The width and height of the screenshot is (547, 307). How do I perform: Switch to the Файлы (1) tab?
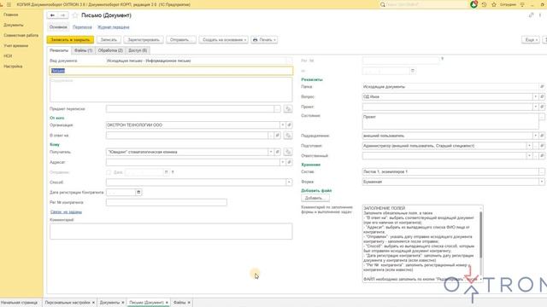pyautogui.click(x=83, y=50)
